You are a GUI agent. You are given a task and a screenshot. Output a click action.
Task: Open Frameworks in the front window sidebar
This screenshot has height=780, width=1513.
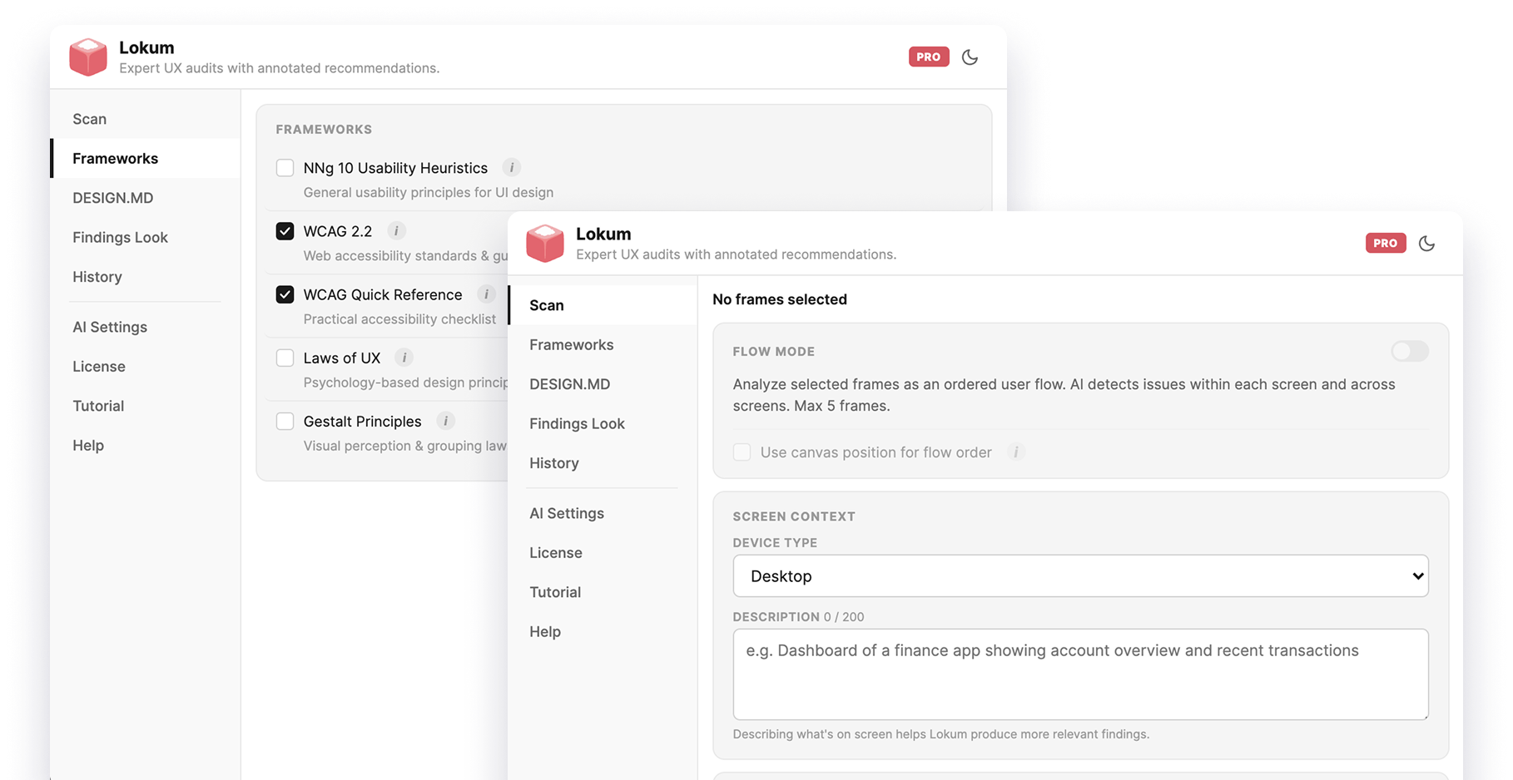click(x=603, y=344)
